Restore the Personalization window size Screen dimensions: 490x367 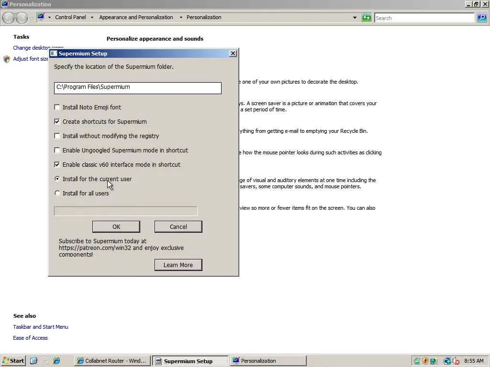[x=476, y=4]
